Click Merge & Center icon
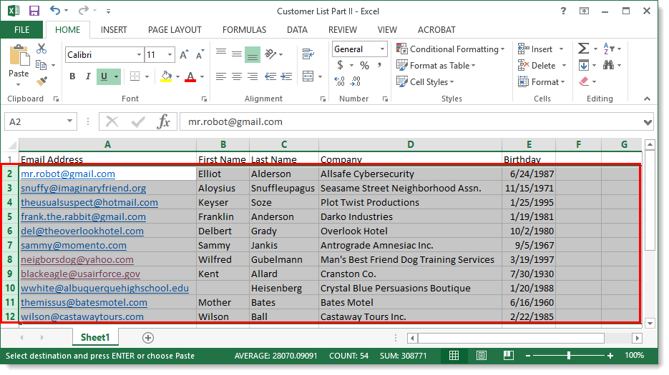 point(308,76)
